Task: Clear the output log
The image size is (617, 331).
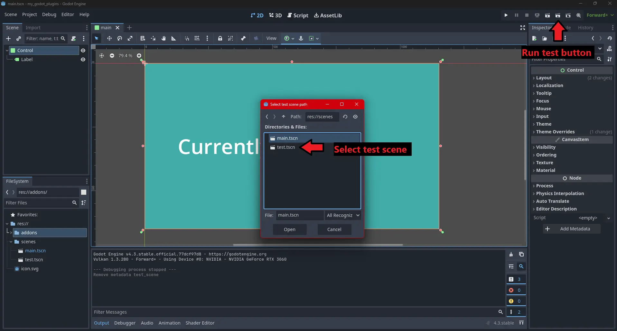Action: pos(511,255)
